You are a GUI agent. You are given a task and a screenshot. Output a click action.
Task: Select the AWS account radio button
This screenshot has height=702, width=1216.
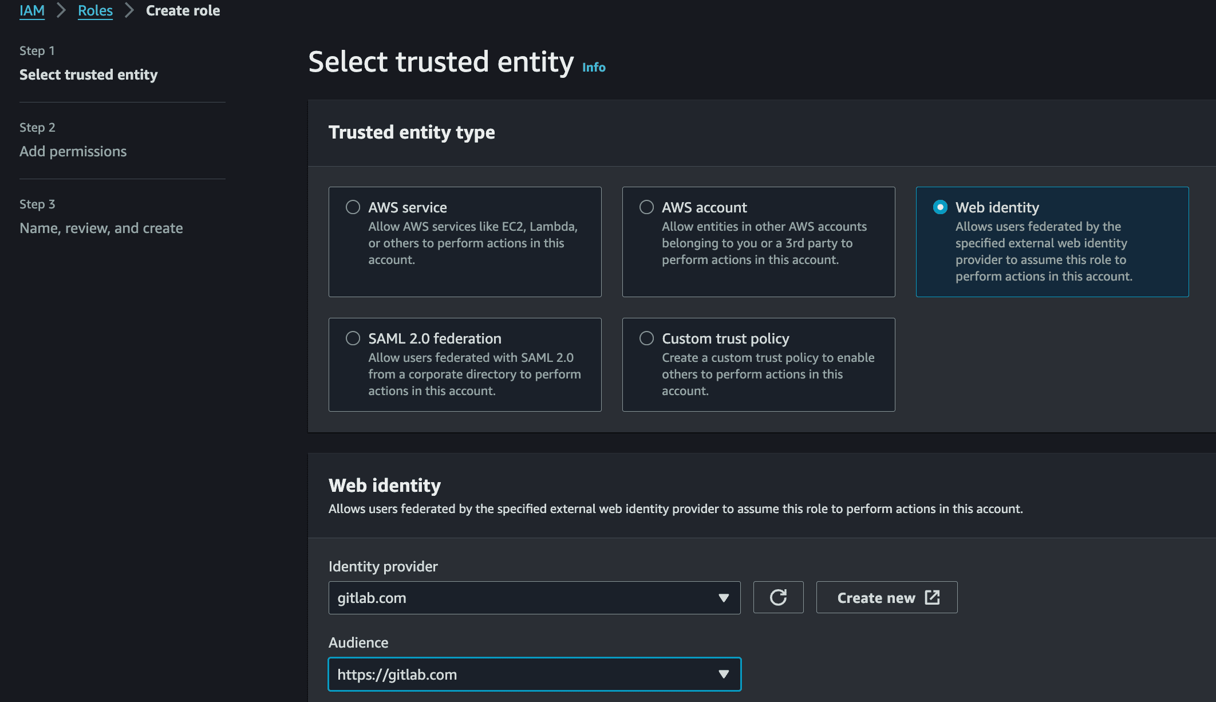[x=646, y=207]
